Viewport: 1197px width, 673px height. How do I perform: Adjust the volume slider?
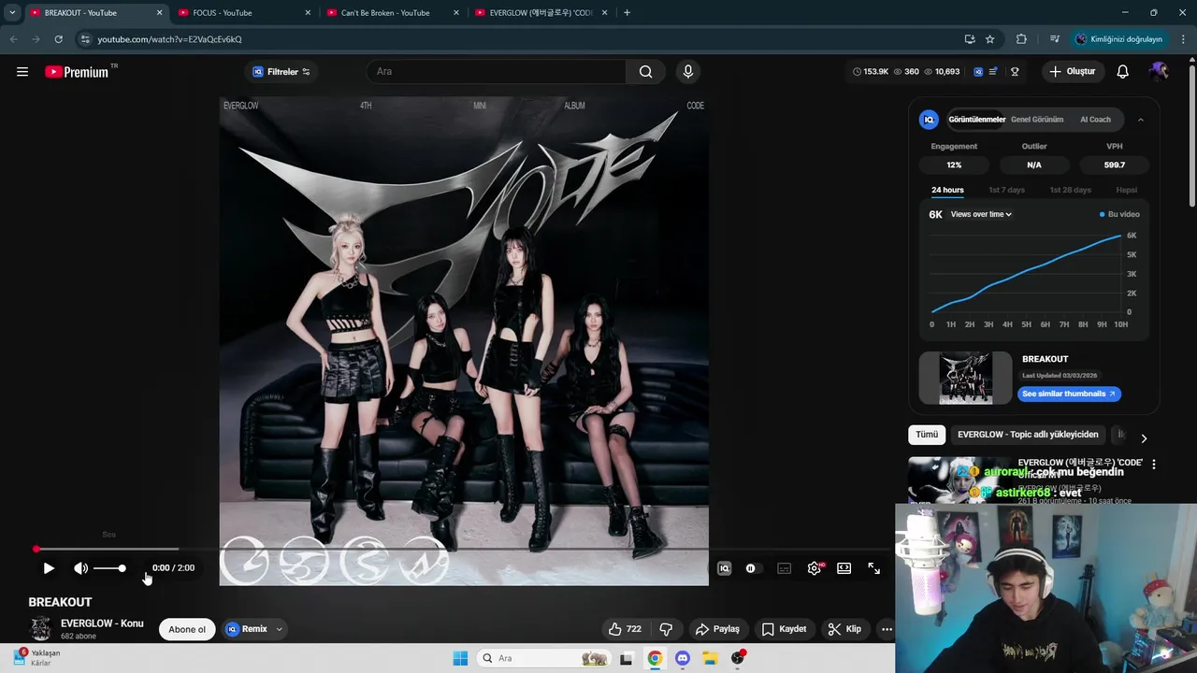(x=109, y=568)
